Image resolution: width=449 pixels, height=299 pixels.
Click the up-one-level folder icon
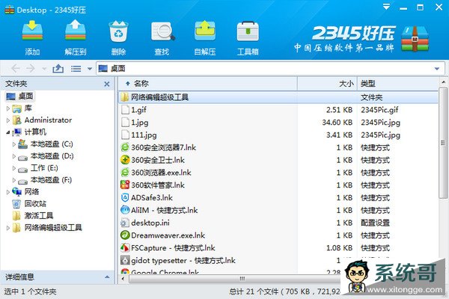(x=58, y=68)
